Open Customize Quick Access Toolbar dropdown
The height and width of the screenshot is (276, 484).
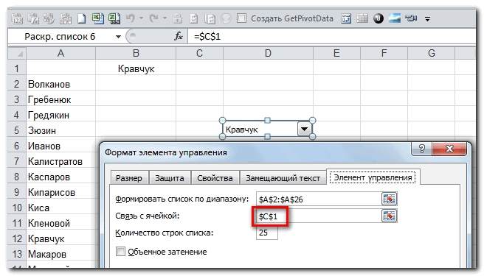427,19
